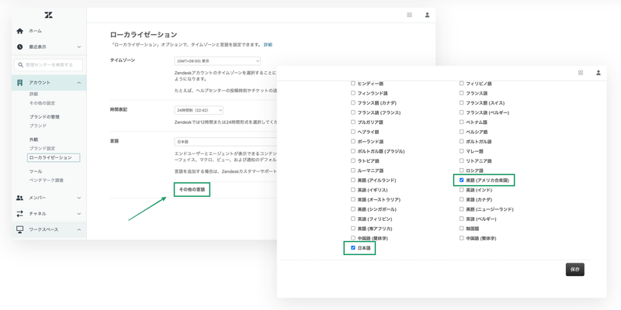
Task: Check the 英語 (インド) checkbox
Action: [461, 190]
